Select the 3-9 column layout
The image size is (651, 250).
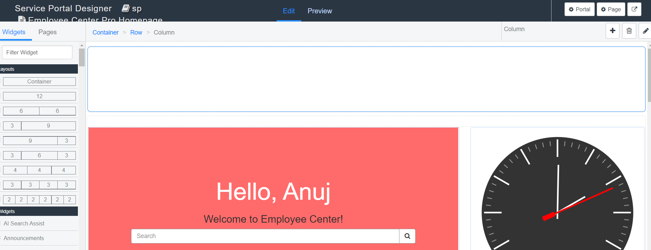(39, 126)
